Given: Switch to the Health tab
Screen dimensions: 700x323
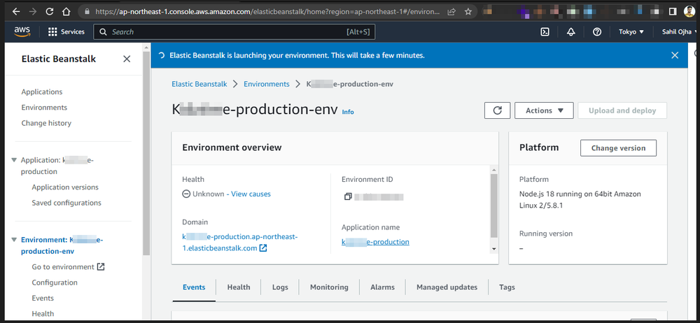Looking at the screenshot, I should 239,287.
